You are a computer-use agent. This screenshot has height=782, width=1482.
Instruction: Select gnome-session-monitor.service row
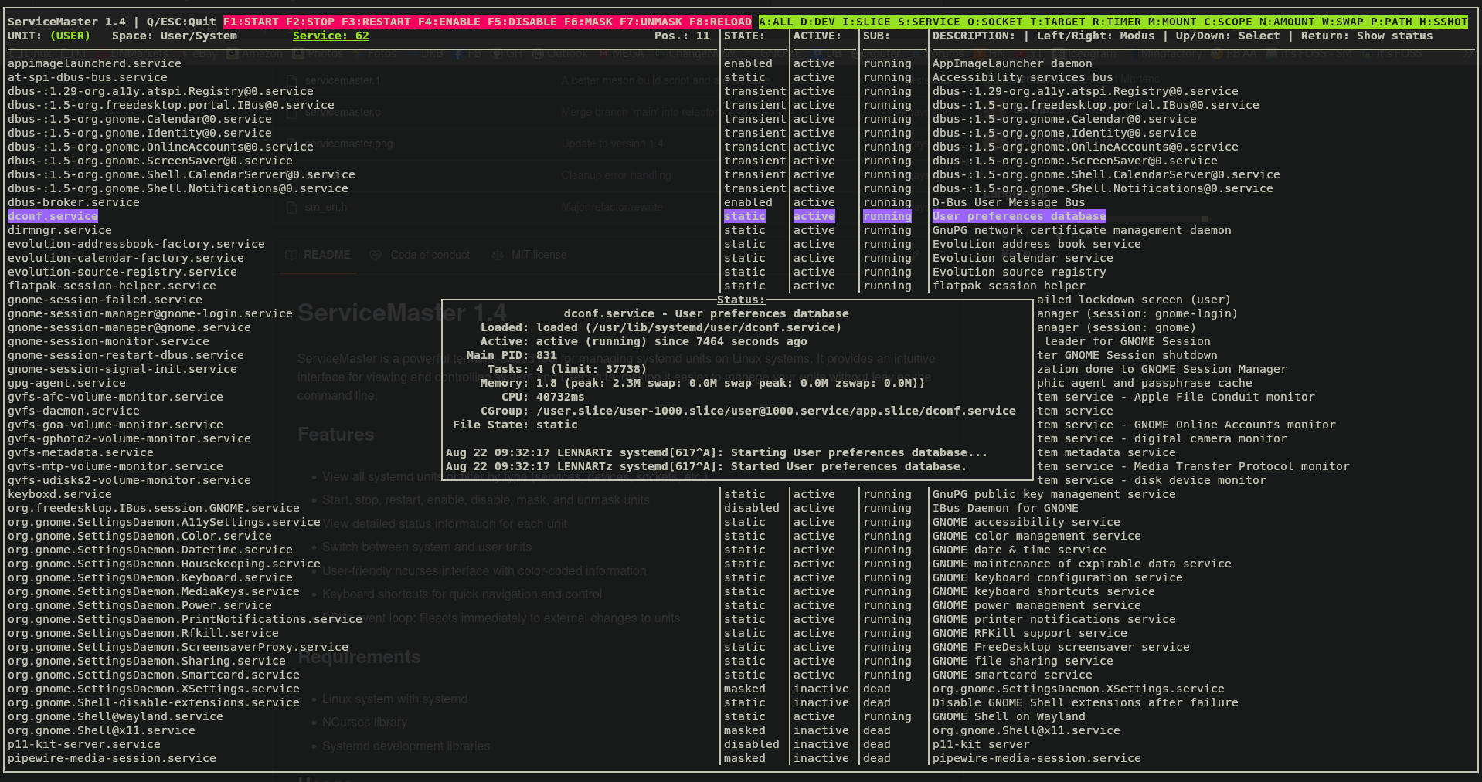tap(108, 341)
